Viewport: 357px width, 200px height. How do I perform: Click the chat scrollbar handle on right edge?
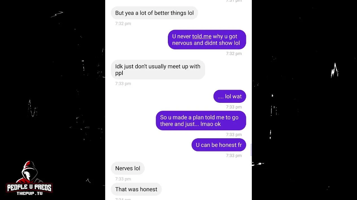coord(251,150)
